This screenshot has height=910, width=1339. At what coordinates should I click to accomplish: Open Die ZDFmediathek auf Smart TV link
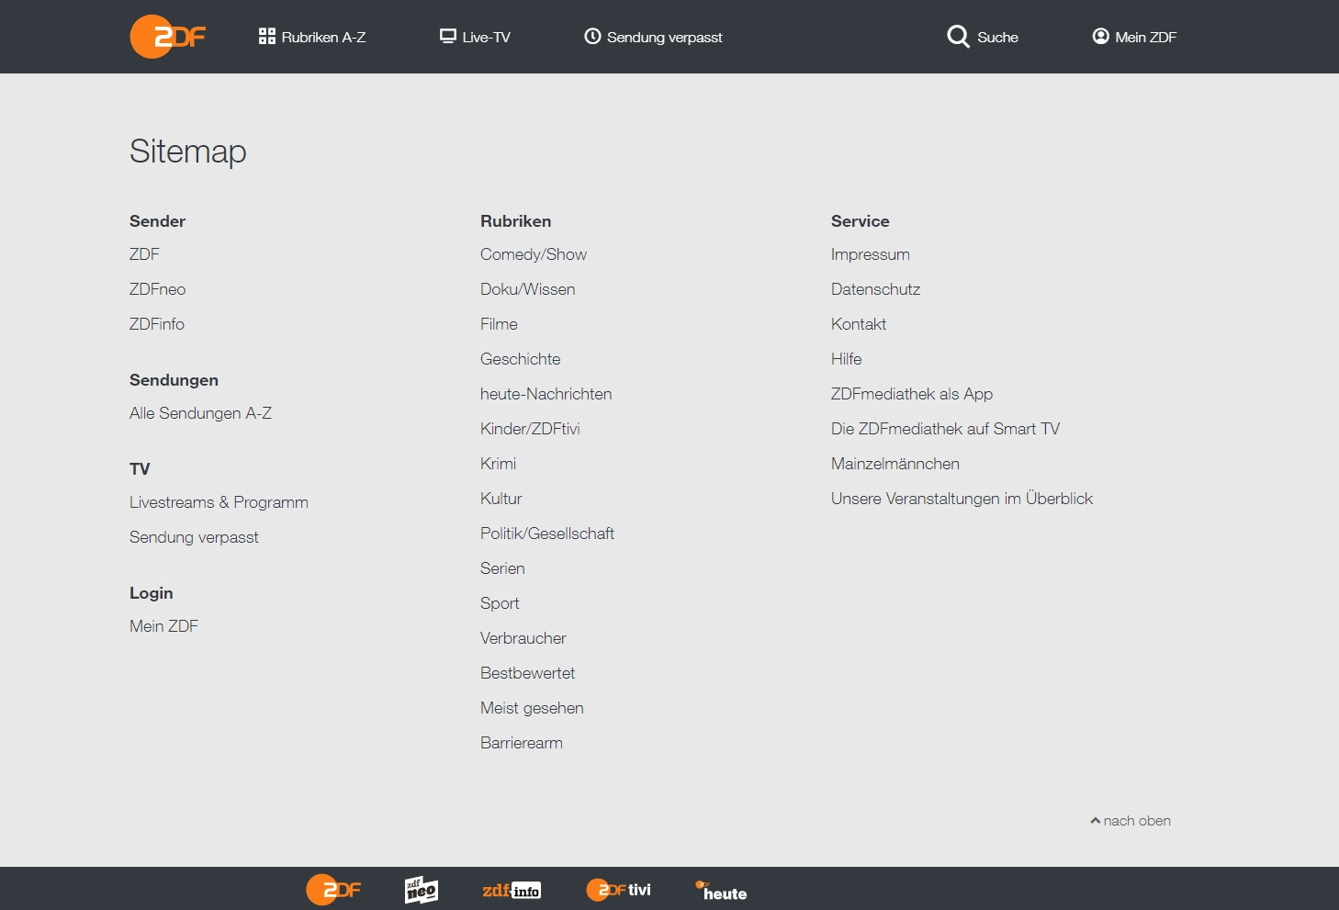pyautogui.click(x=945, y=429)
